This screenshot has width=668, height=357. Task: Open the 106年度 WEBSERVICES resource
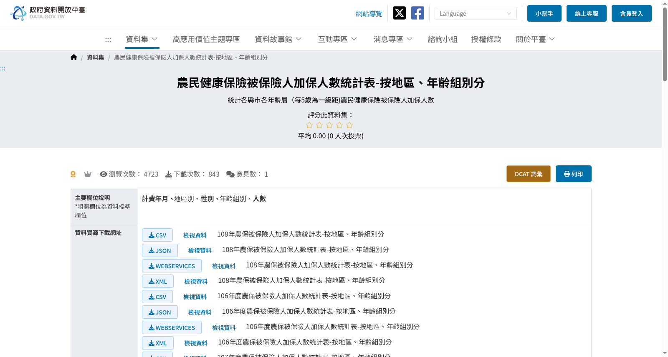(172, 327)
